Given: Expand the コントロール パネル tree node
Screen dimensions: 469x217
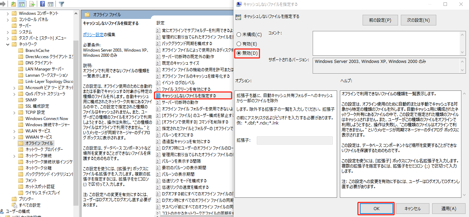Looking at the screenshot, I should (8, 20).
